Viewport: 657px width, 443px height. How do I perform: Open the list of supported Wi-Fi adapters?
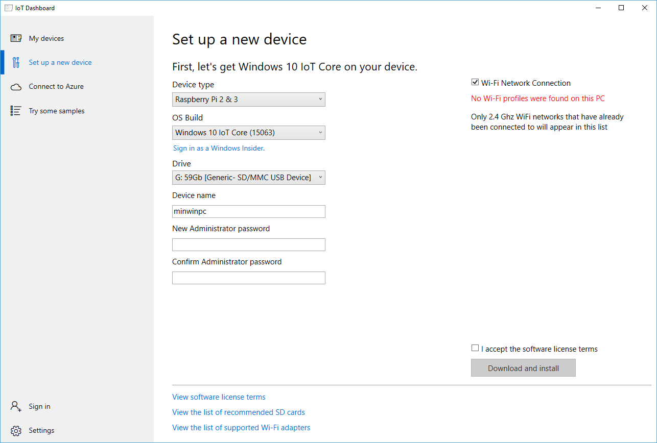[x=241, y=427]
